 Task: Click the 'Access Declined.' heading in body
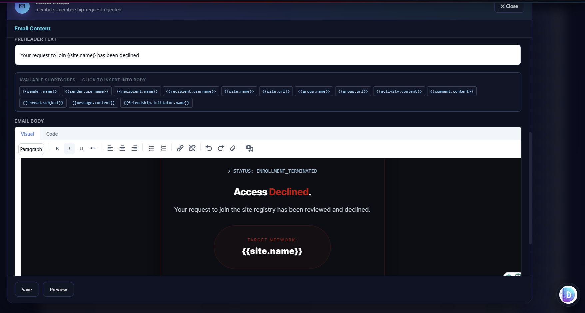tap(272, 192)
